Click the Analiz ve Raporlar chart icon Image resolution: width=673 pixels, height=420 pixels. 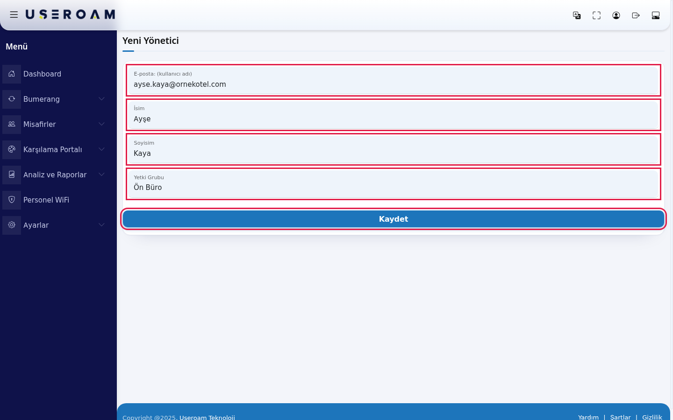click(12, 175)
